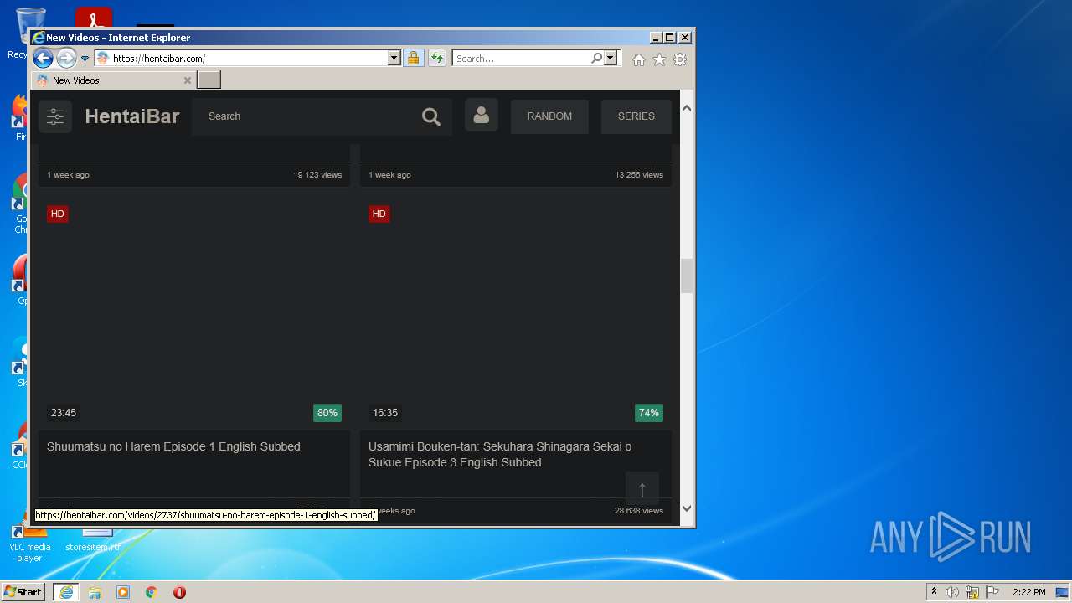Click the 2:22 PM taskbar clock
The image size is (1072, 603).
click(1028, 592)
